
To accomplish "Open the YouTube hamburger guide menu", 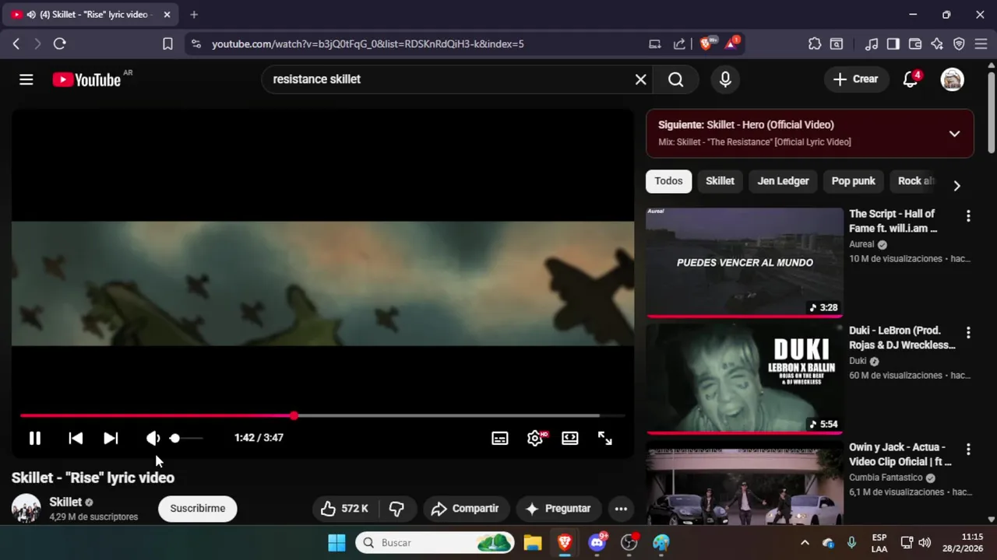I will coord(26,79).
